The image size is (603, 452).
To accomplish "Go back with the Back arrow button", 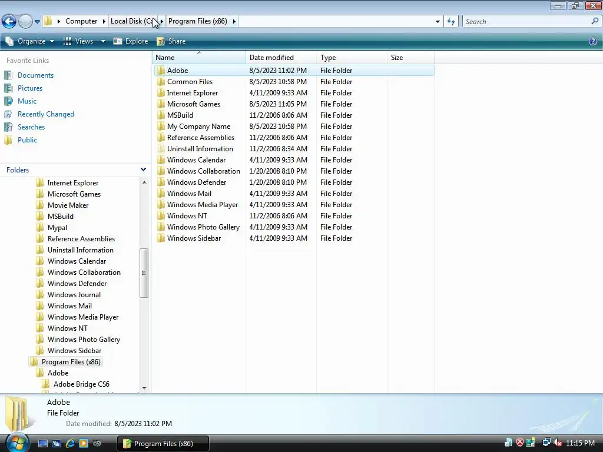I will 9,21.
